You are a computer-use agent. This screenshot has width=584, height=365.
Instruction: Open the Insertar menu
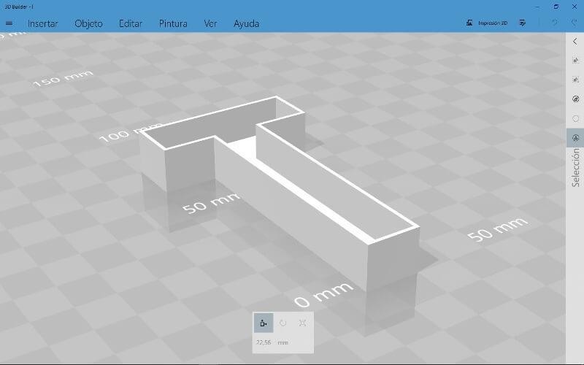click(43, 23)
